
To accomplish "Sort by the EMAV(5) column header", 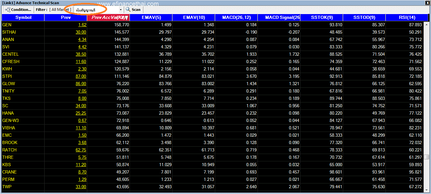I will (x=151, y=18).
